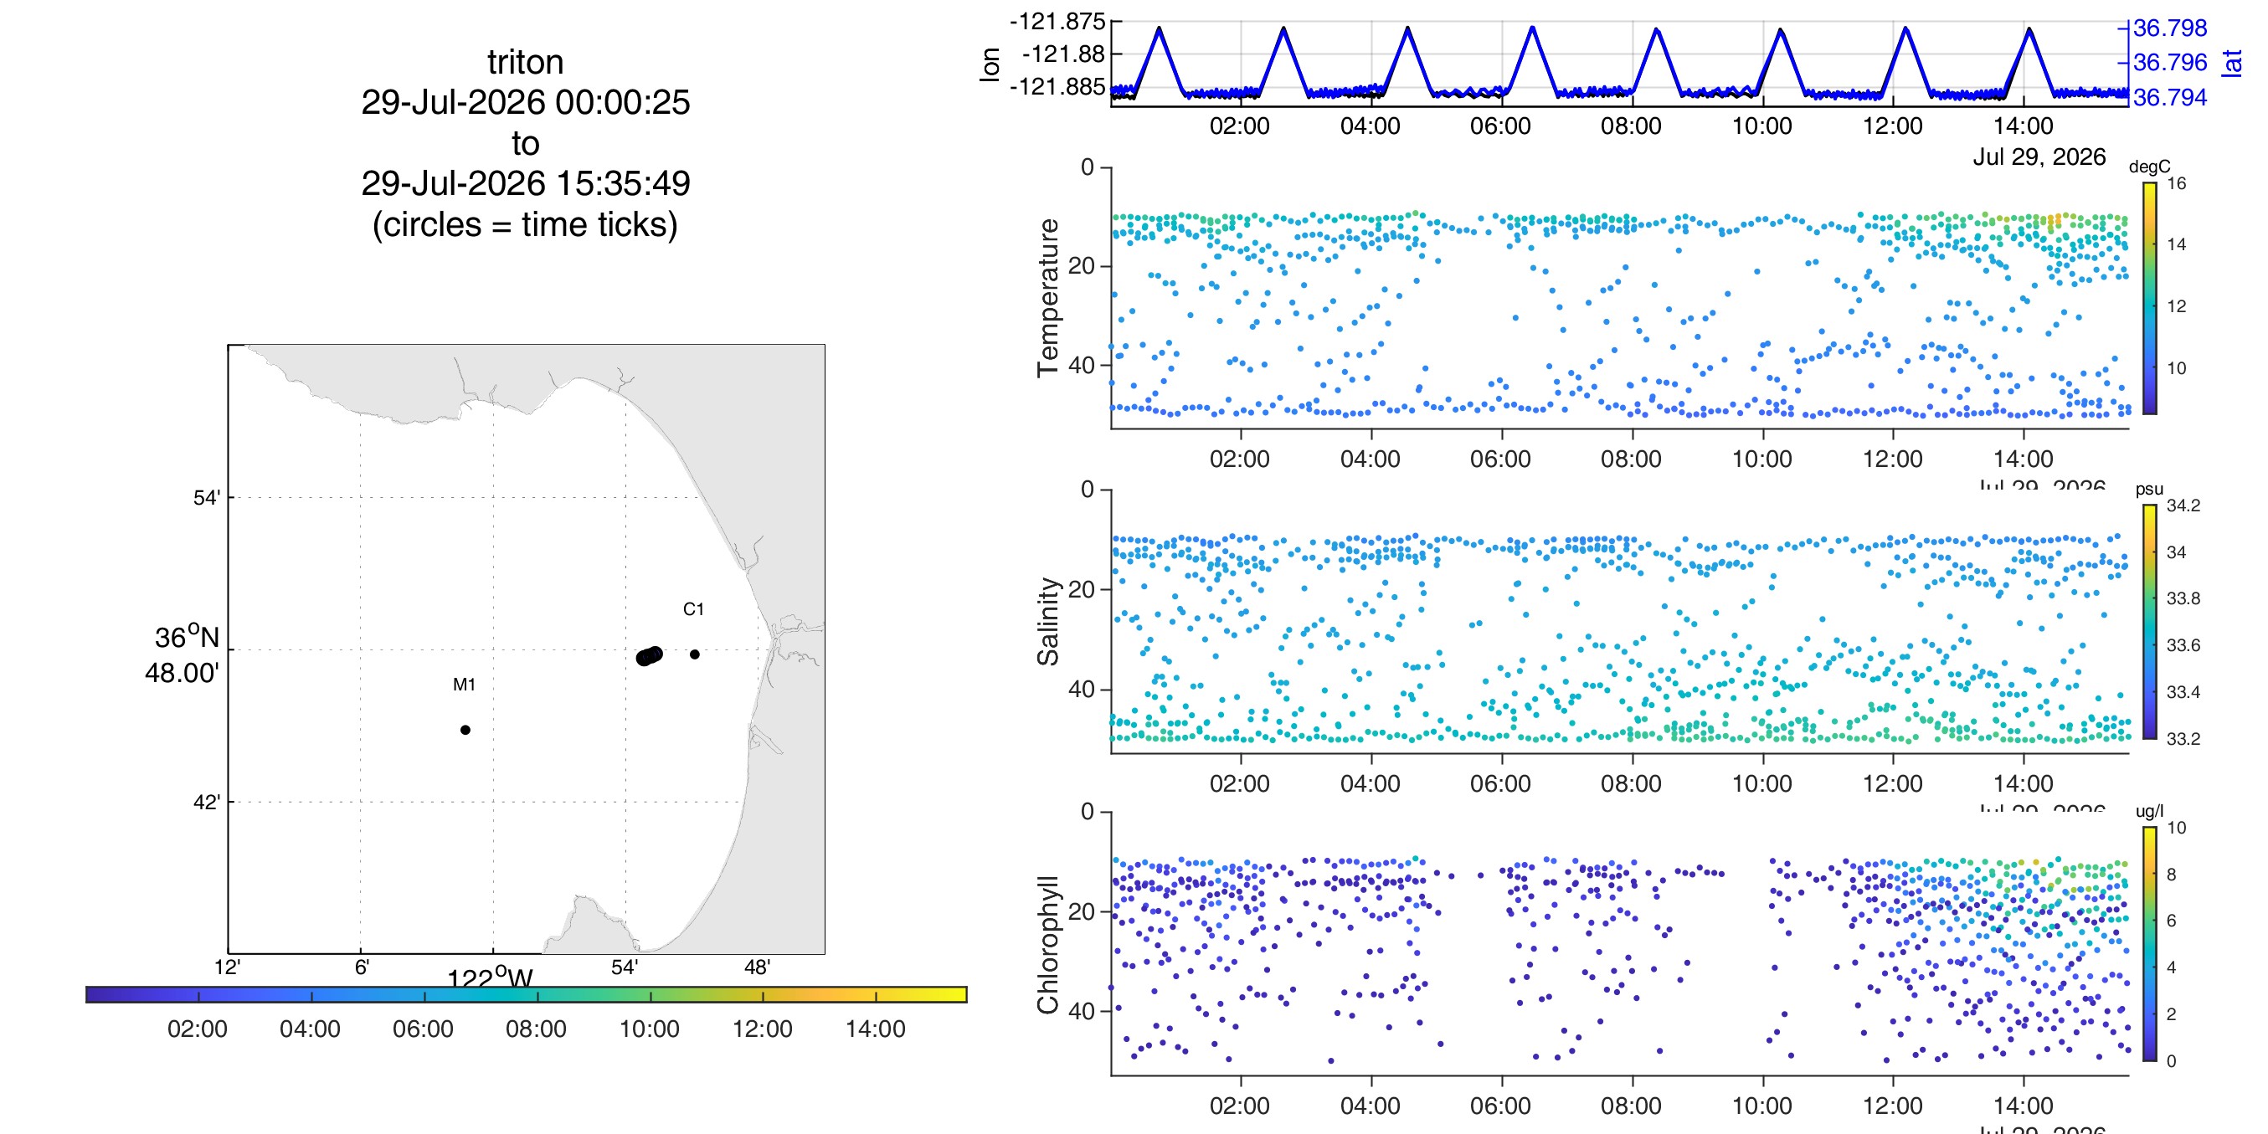2268x1134 pixels.
Task: Click the lon axis label
Action: pos(990,64)
